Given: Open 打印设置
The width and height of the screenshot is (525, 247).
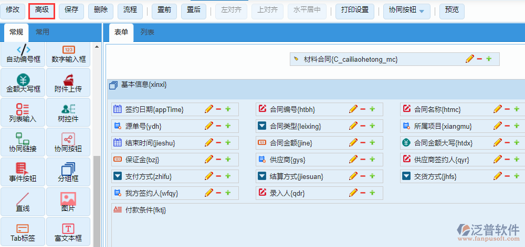Looking at the screenshot, I should tap(355, 10).
